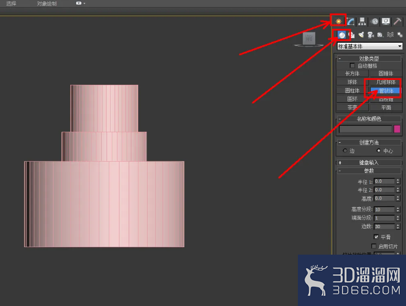Screen dimensions: 406x306
Task: Select the Space Warps wave icon
Action: (x=390, y=35)
